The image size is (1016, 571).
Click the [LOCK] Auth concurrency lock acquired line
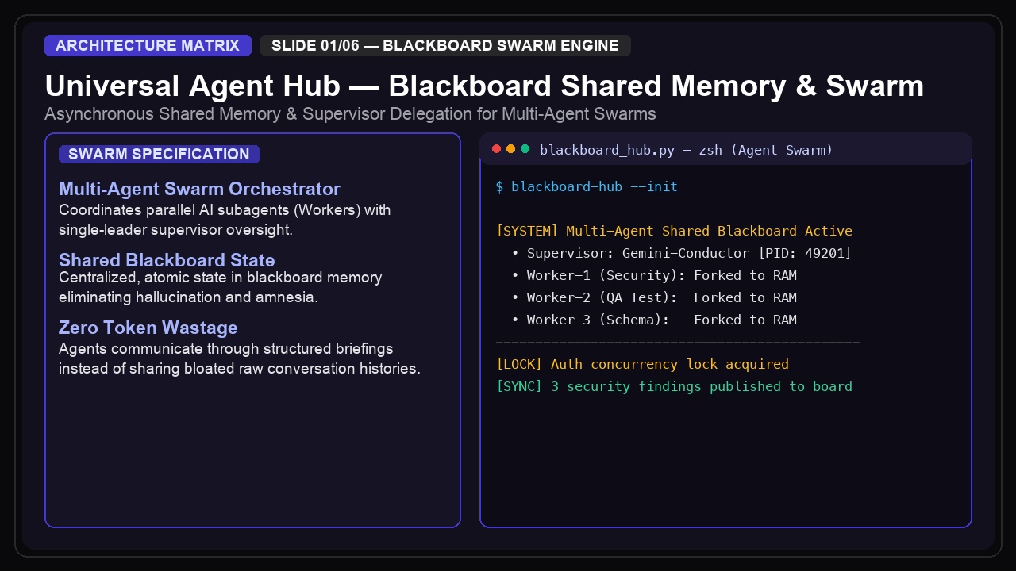tap(642, 365)
